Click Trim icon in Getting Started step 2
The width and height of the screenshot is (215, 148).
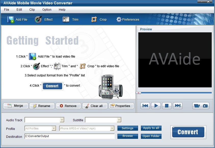pos(57,66)
